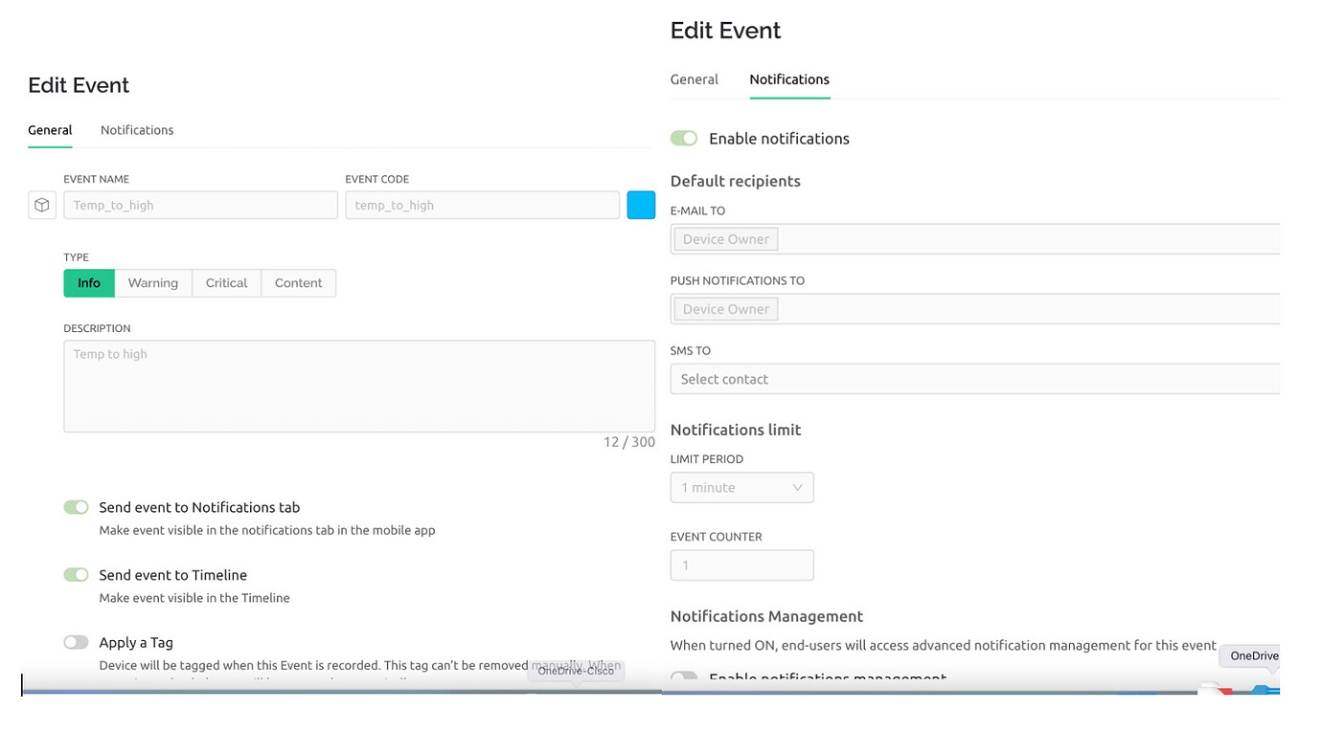1322x731 pixels.
Task: Click "Make event visible in the Timeline" text
Action: click(x=194, y=598)
